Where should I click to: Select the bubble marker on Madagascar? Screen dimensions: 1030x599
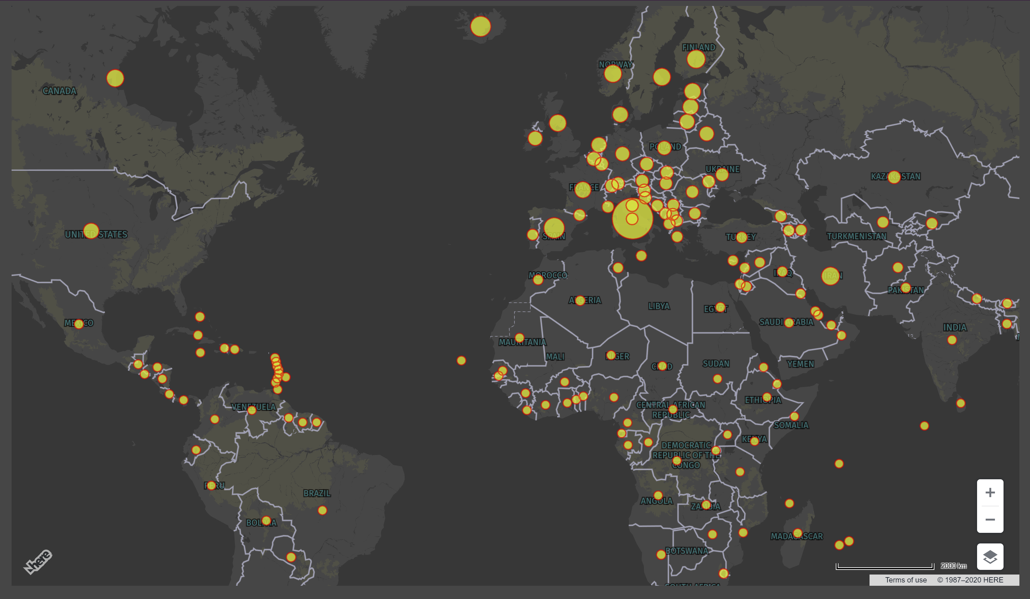tap(797, 533)
